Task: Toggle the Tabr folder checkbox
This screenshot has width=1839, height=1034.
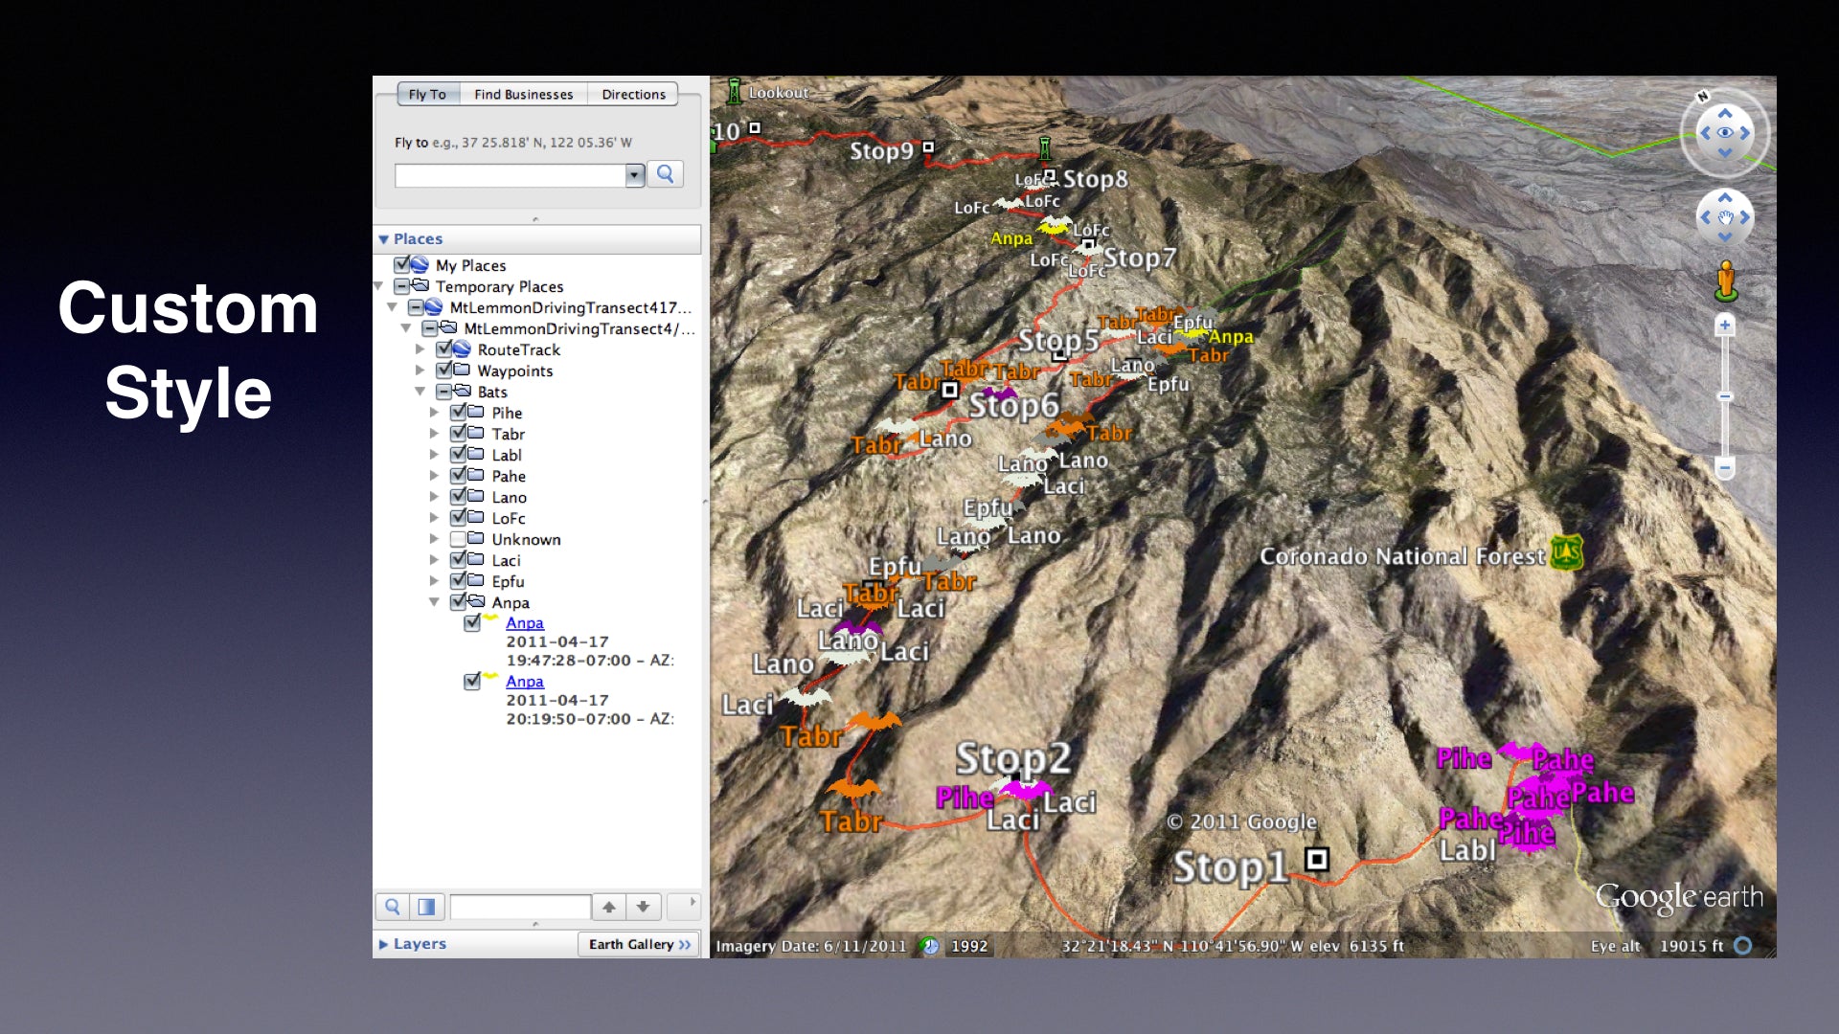Action: [459, 434]
